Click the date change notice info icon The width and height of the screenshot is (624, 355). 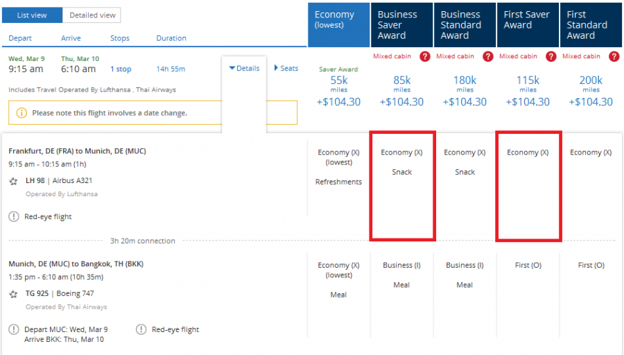21,112
